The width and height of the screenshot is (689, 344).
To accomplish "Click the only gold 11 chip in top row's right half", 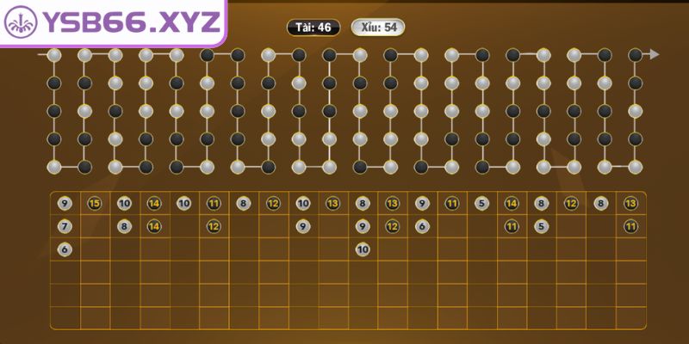I will [451, 204].
